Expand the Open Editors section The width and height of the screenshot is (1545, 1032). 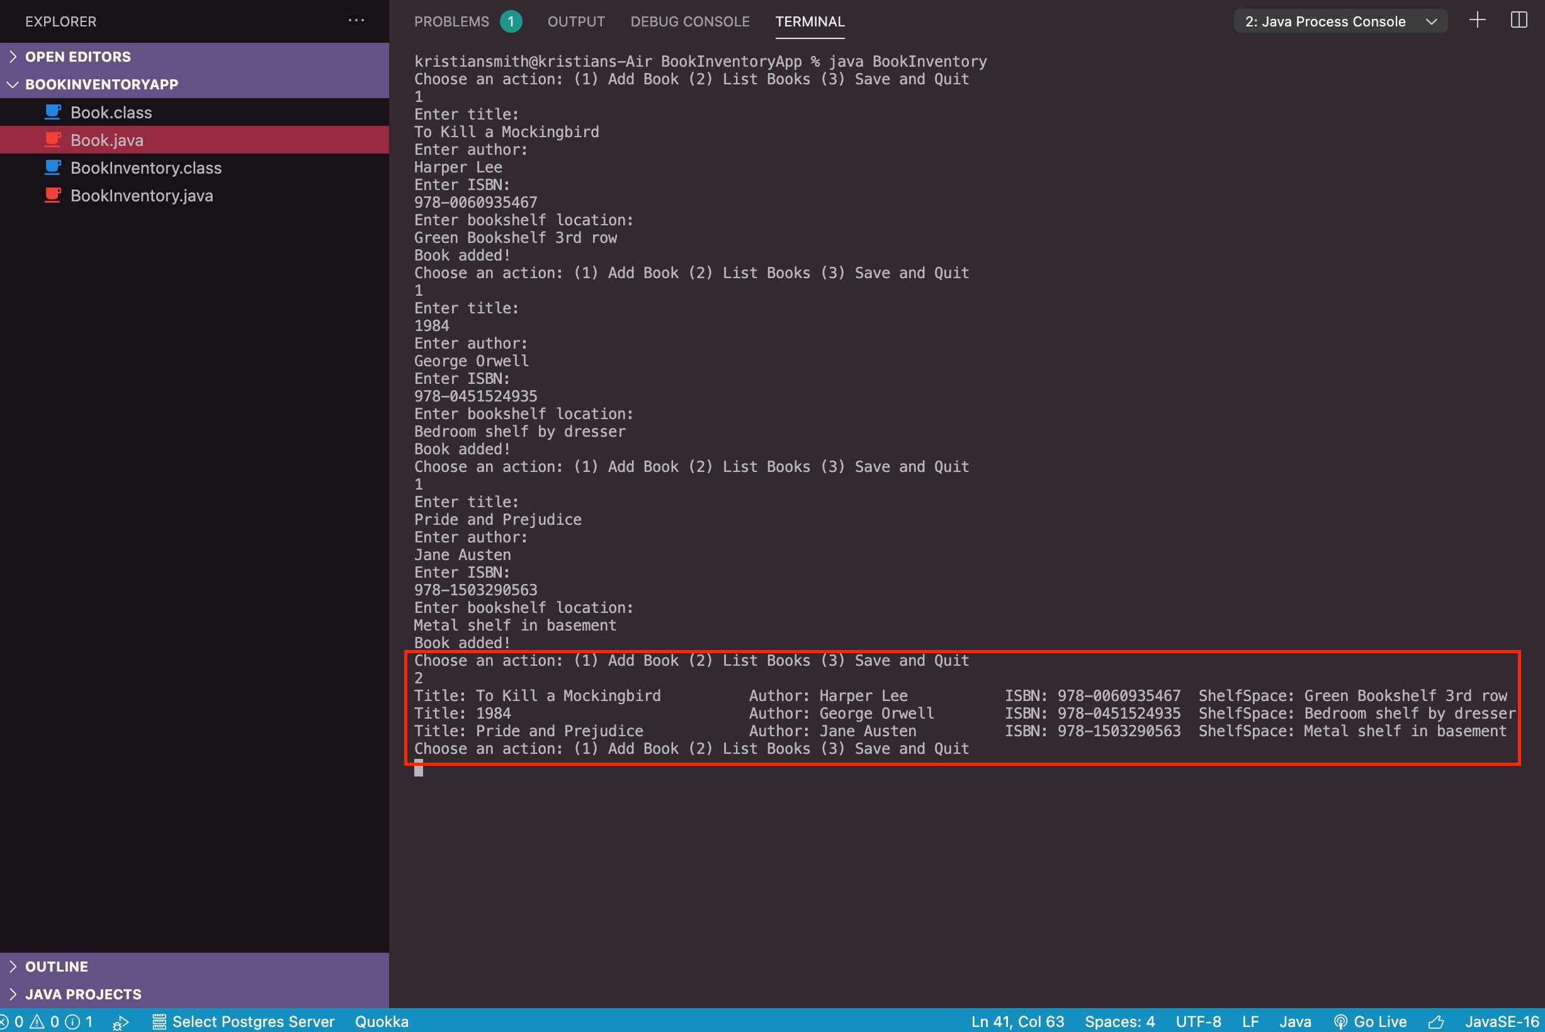[x=194, y=57]
